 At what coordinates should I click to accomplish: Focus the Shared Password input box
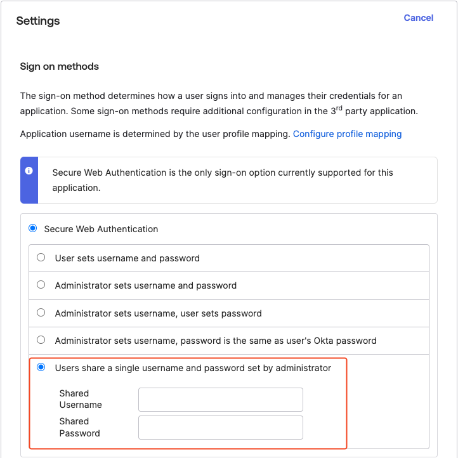pyautogui.click(x=220, y=428)
